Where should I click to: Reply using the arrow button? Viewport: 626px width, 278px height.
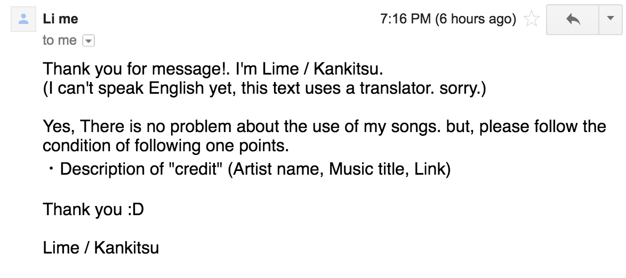(x=573, y=20)
